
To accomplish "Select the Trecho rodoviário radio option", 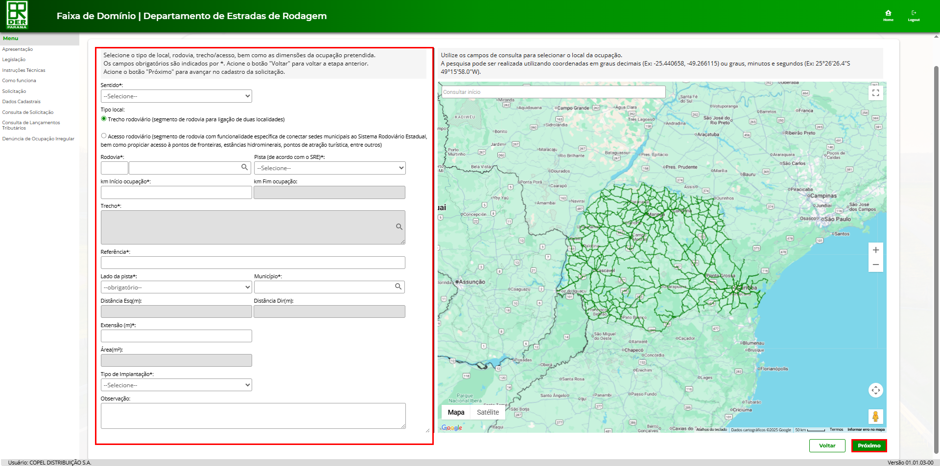I will point(104,119).
